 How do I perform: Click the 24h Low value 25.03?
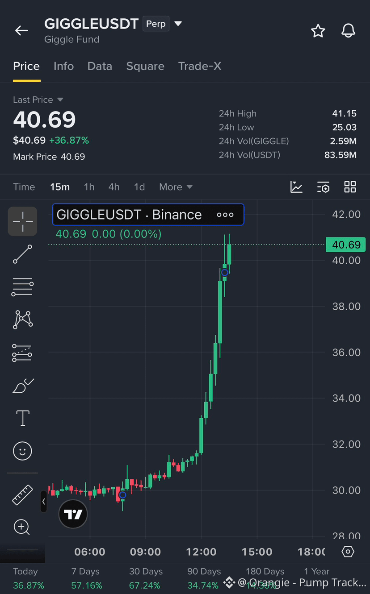[x=344, y=128]
